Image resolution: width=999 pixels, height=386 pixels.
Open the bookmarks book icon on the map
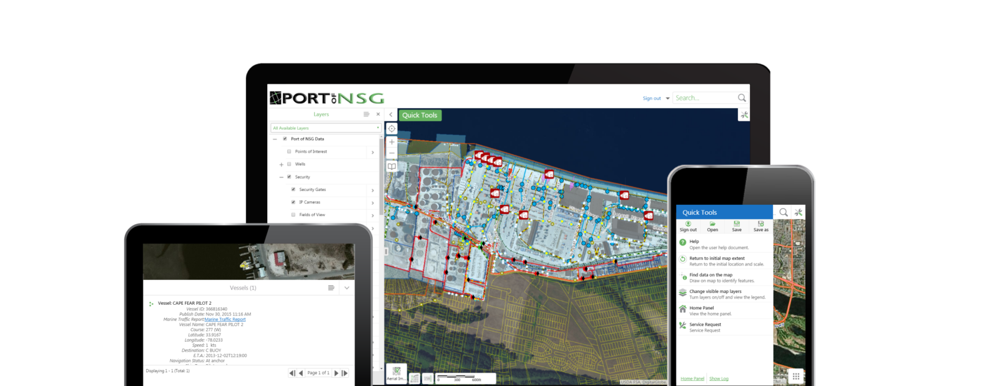coord(391,167)
